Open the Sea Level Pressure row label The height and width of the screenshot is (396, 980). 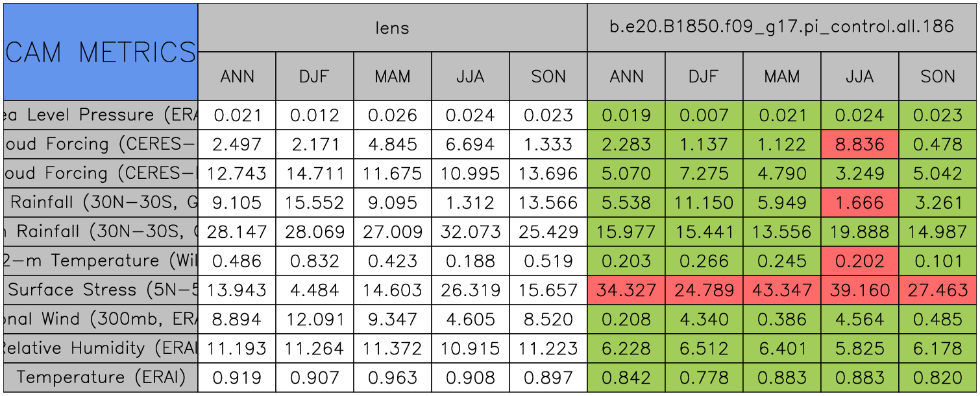101,115
